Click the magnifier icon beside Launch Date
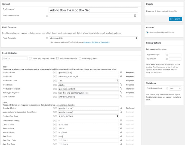Image resolution: width=185 pixels, height=145 pixels. [121, 124]
